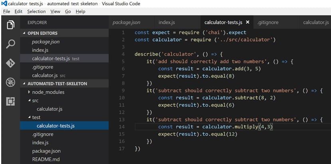Viewport: 331px width, 164px height.
Task: Click the EXPLORER panel title
Action: (x=37, y=22)
